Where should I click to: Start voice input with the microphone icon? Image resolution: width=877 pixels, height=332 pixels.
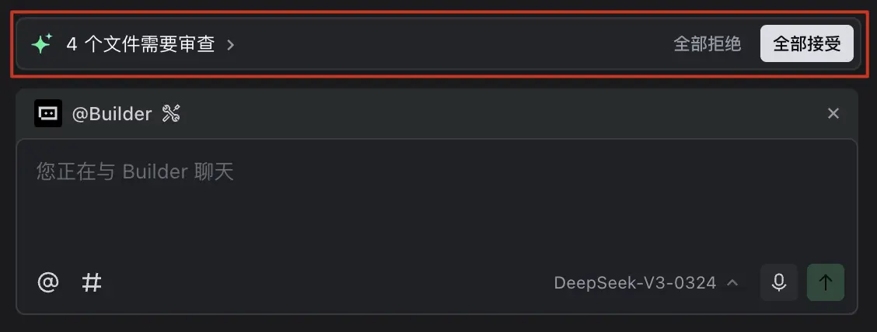[x=779, y=282]
